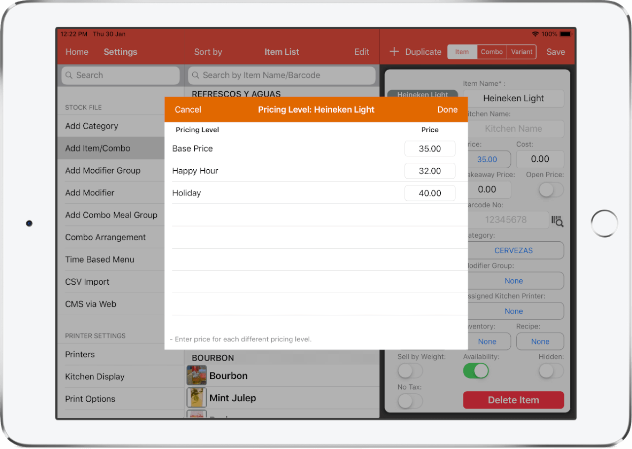Tap the Wi-Fi status icon
The width and height of the screenshot is (632, 449).
pos(535,34)
